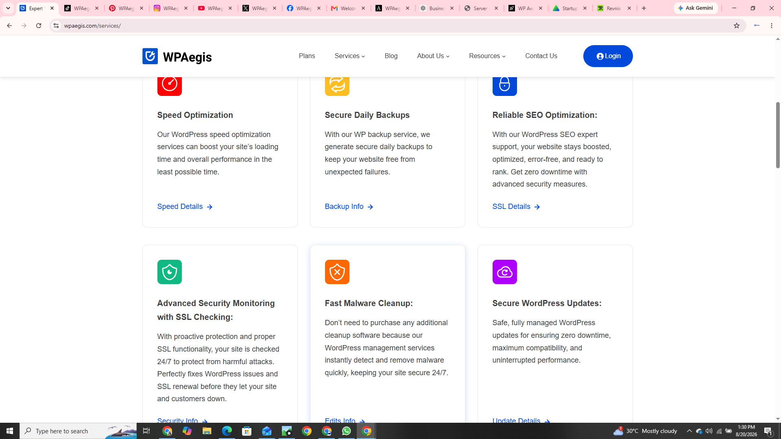Viewport: 781px width, 439px height.
Task: Click the green Advanced Security shield icon
Action: (x=169, y=272)
